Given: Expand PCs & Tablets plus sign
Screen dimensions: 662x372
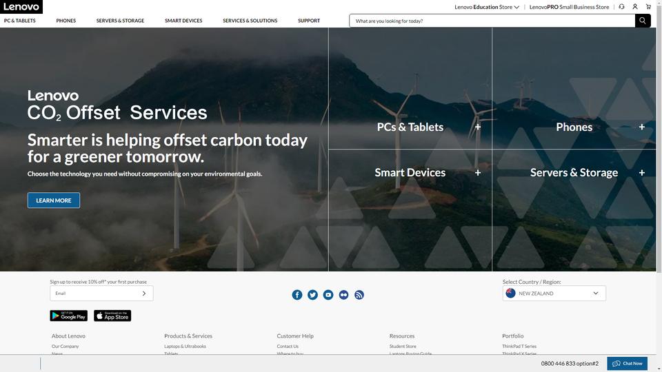Looking at the screenshot, I should point(477,127).
